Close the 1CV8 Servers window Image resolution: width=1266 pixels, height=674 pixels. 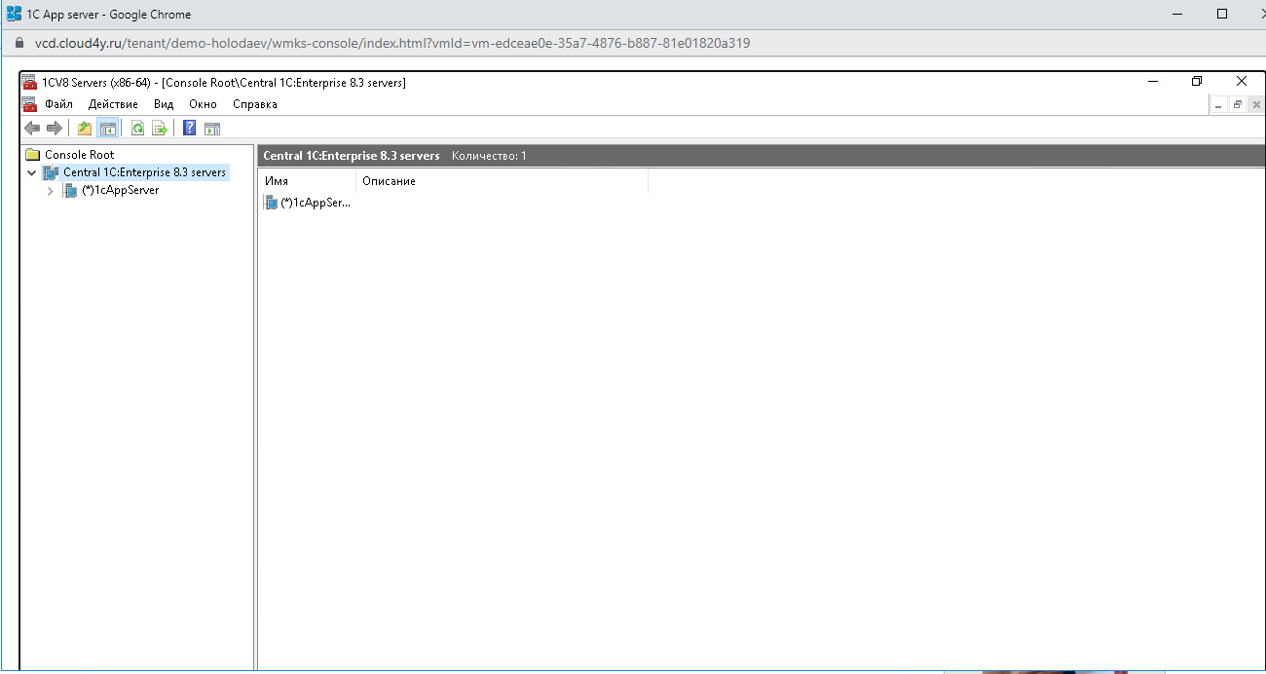[x=1242, y=82]
